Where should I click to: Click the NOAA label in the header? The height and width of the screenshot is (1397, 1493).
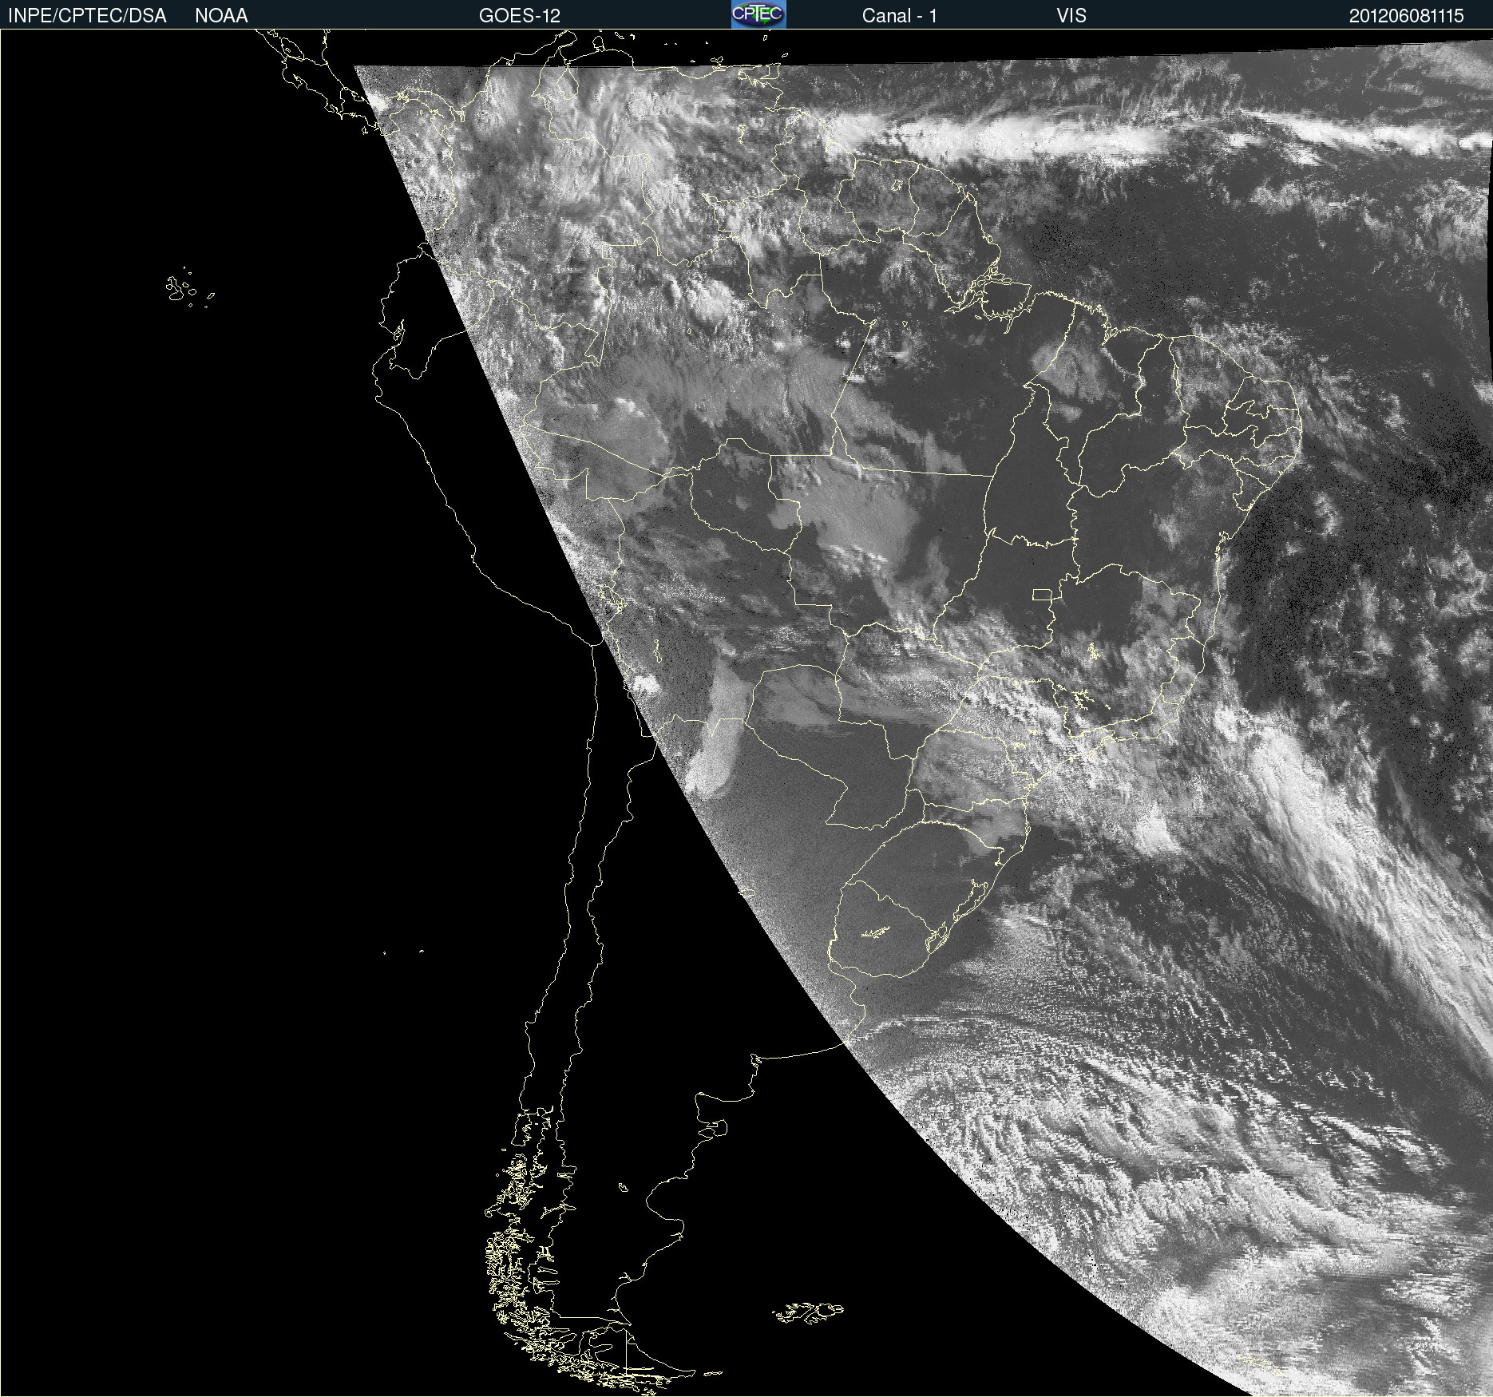(221, 16)
